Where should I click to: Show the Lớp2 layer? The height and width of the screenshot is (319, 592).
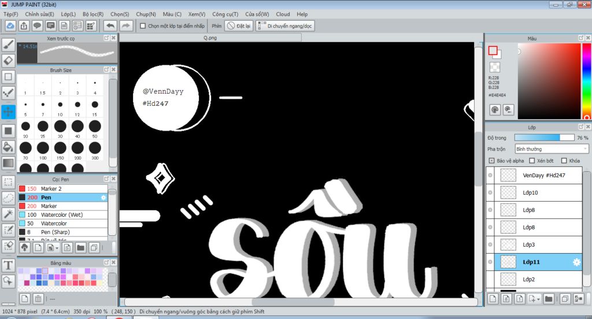(490, 279)
